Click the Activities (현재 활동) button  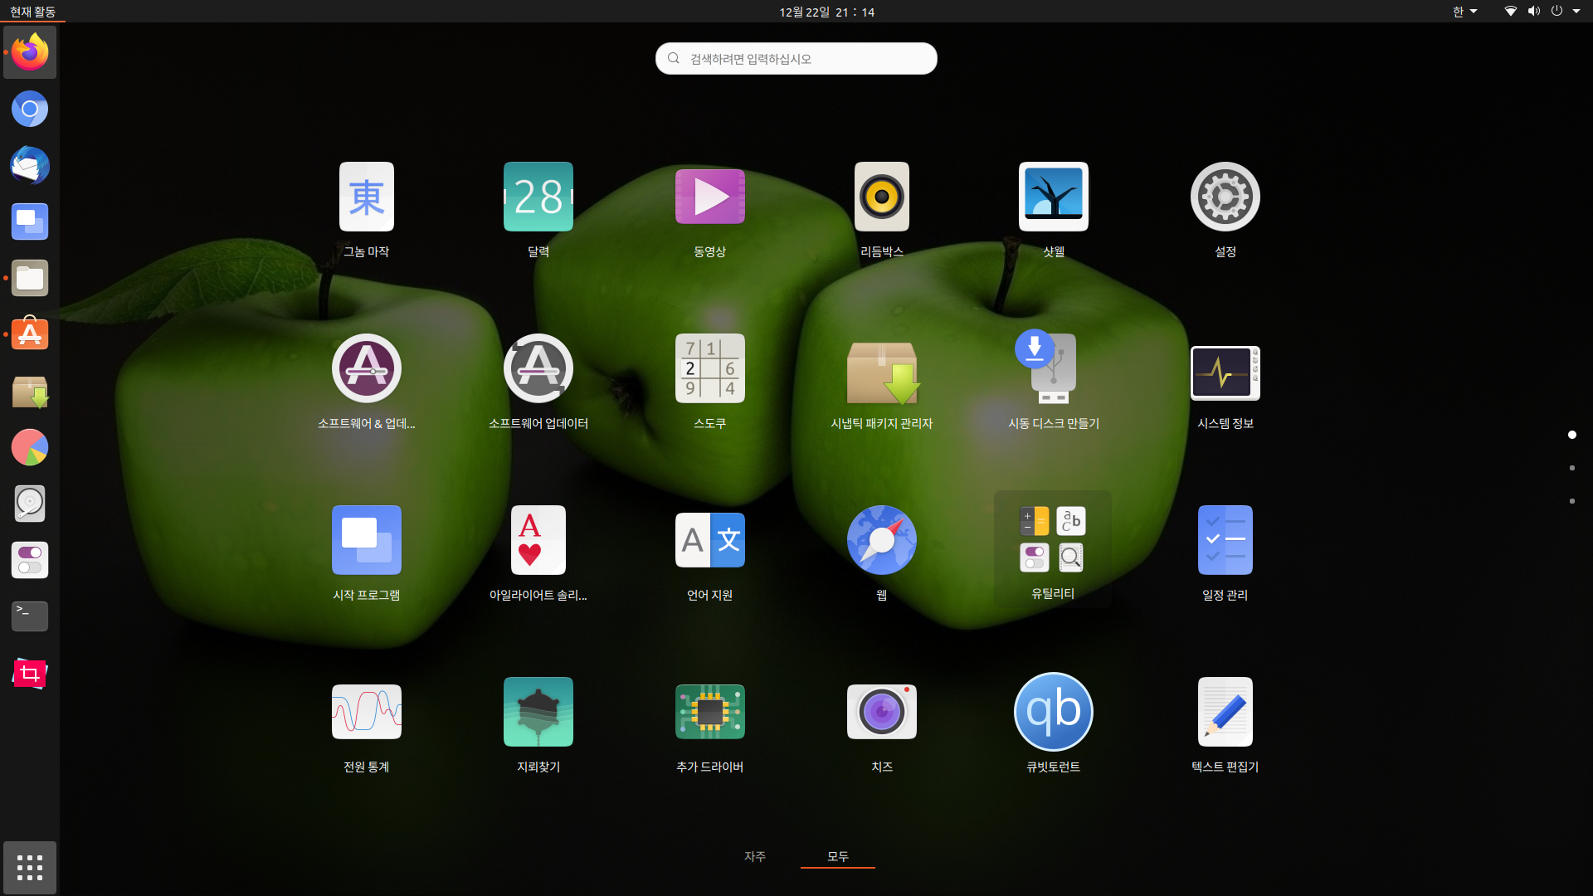pyautogui.click(x=32, y=12)
